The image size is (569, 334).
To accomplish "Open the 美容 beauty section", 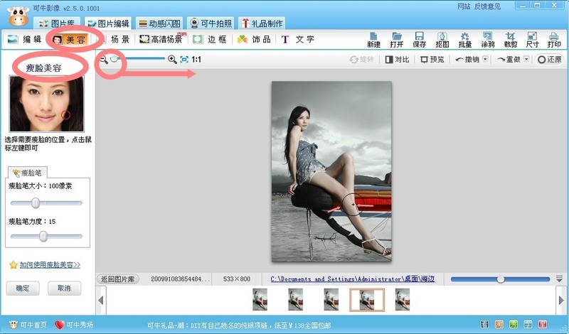I will [69, 40].
